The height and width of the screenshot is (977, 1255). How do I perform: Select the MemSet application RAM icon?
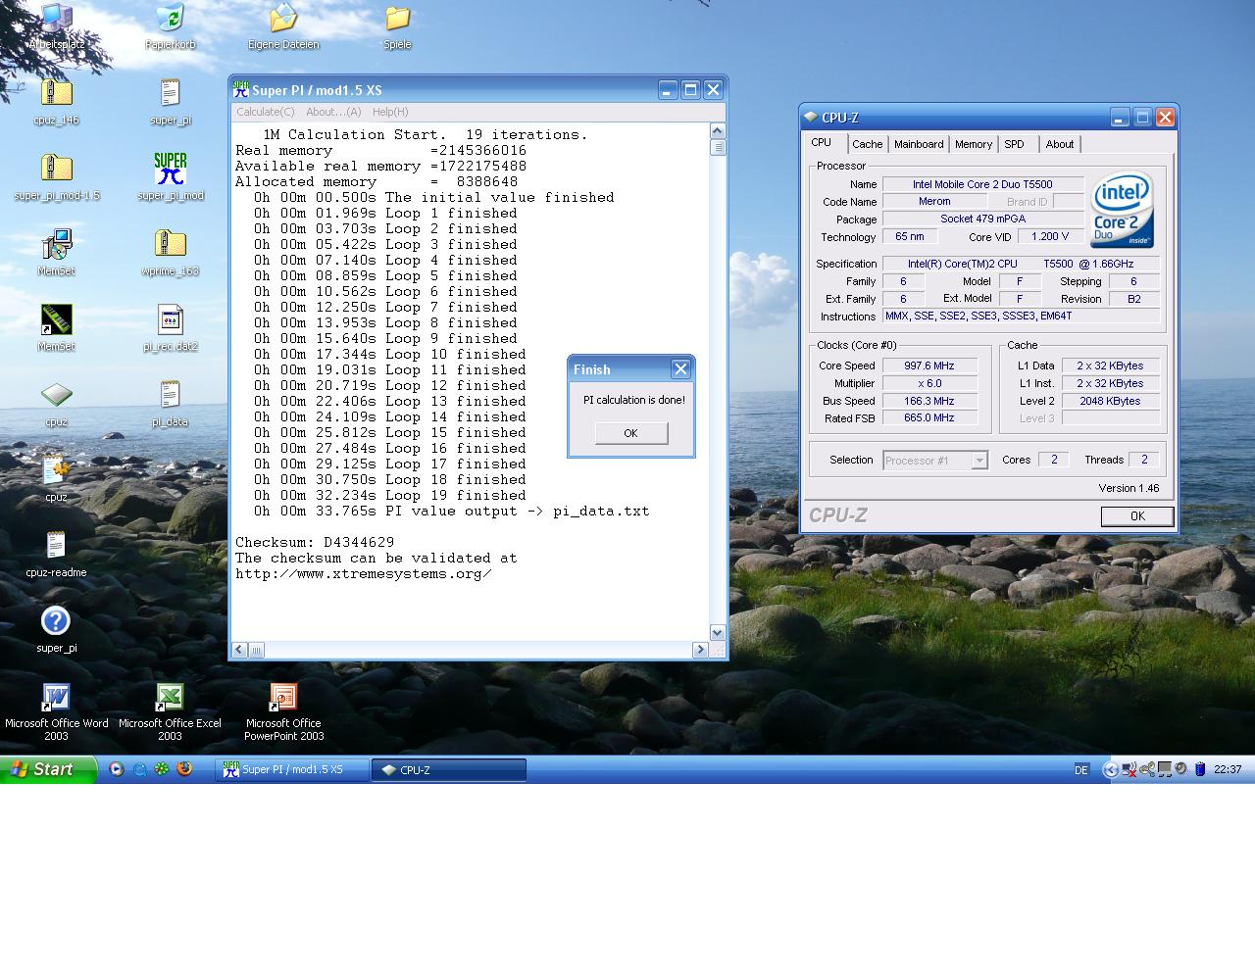point(56,320)
